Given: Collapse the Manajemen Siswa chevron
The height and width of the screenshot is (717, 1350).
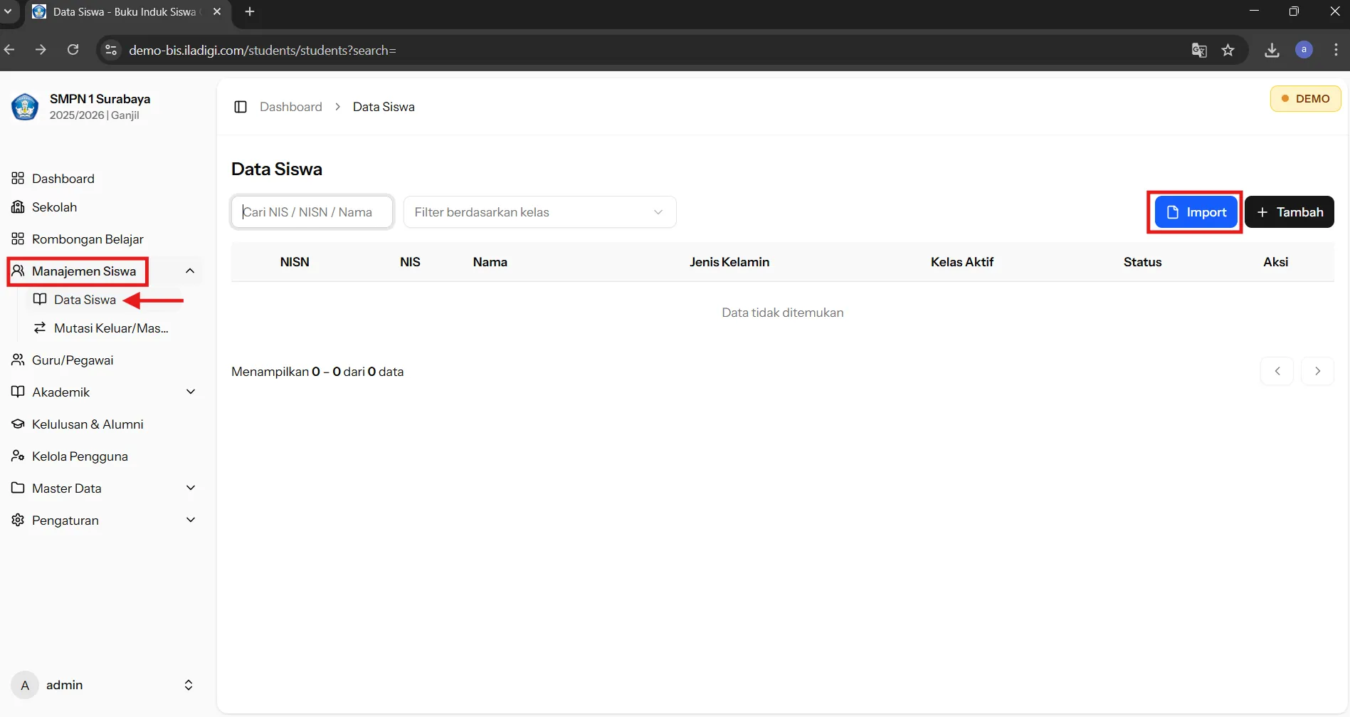Looking at the screenshot, I should [190, 271].
